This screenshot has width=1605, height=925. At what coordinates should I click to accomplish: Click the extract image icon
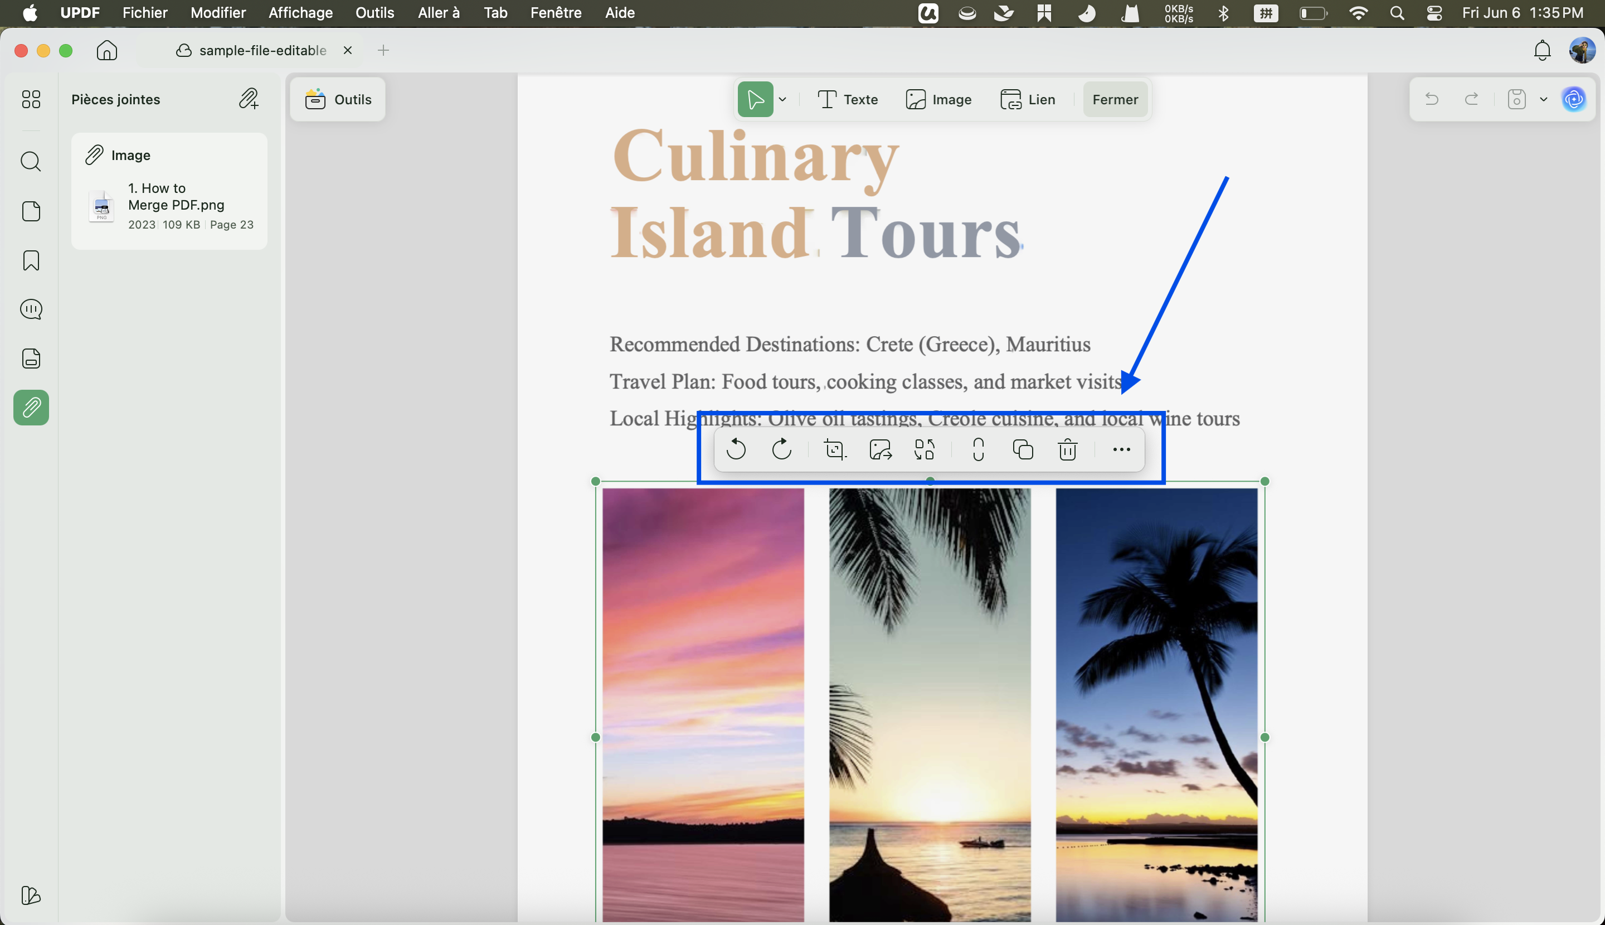[x=880, y=450]
